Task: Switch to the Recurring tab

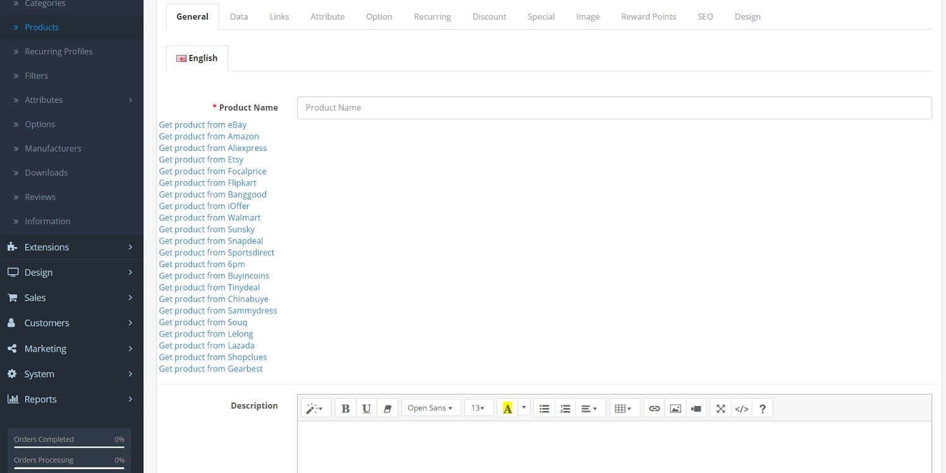Action: [432, 16]
